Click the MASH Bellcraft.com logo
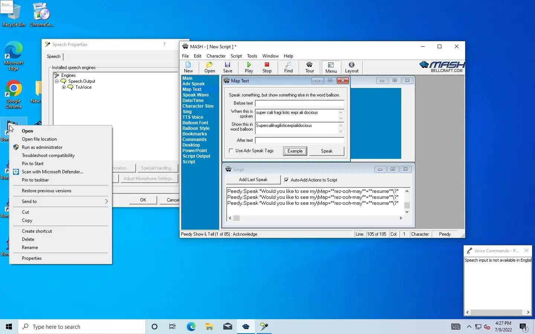Viewport: 535px width, 334px height. tap(442, 67)
